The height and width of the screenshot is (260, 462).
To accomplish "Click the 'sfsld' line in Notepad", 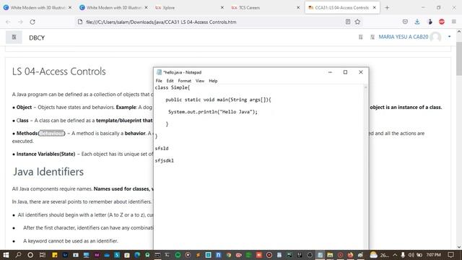I will click(162, 148).
